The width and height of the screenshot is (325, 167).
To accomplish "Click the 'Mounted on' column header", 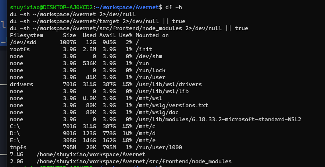I will click(152, 35).
